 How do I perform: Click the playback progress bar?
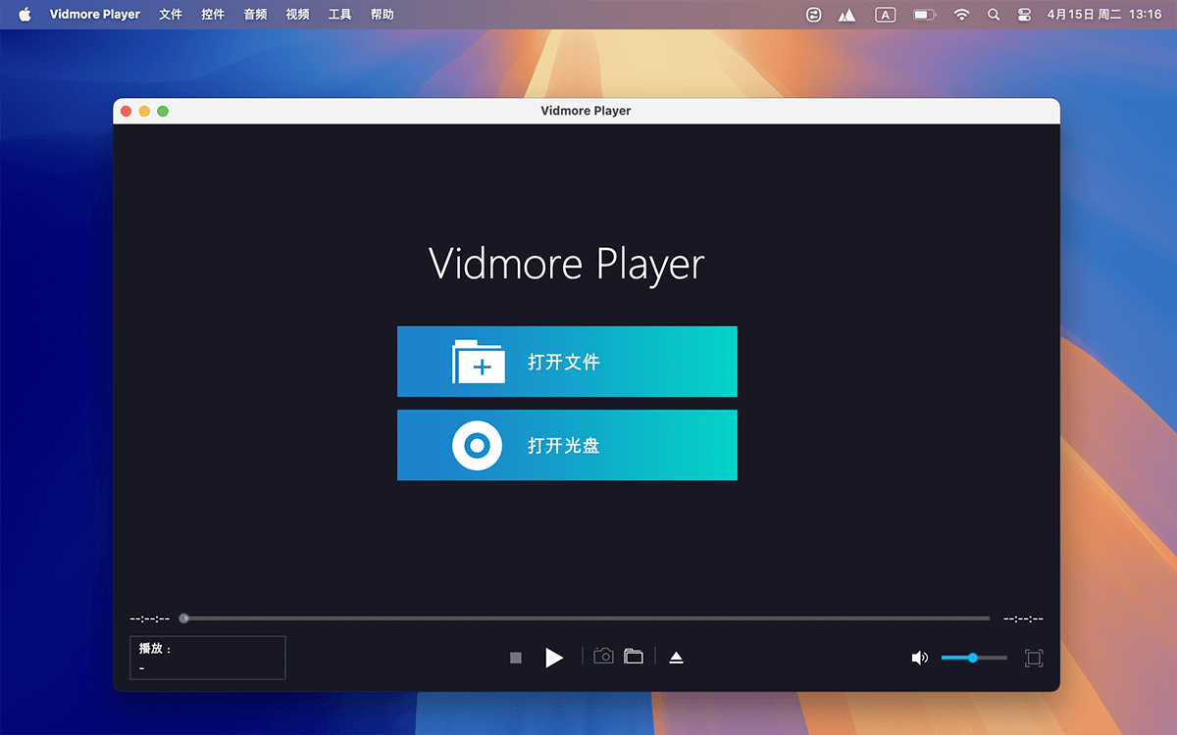(x=585, y=618)
